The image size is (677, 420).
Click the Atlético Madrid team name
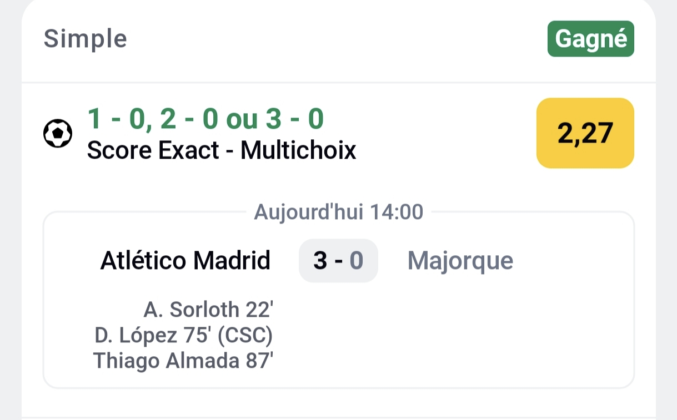coord(185,260)
